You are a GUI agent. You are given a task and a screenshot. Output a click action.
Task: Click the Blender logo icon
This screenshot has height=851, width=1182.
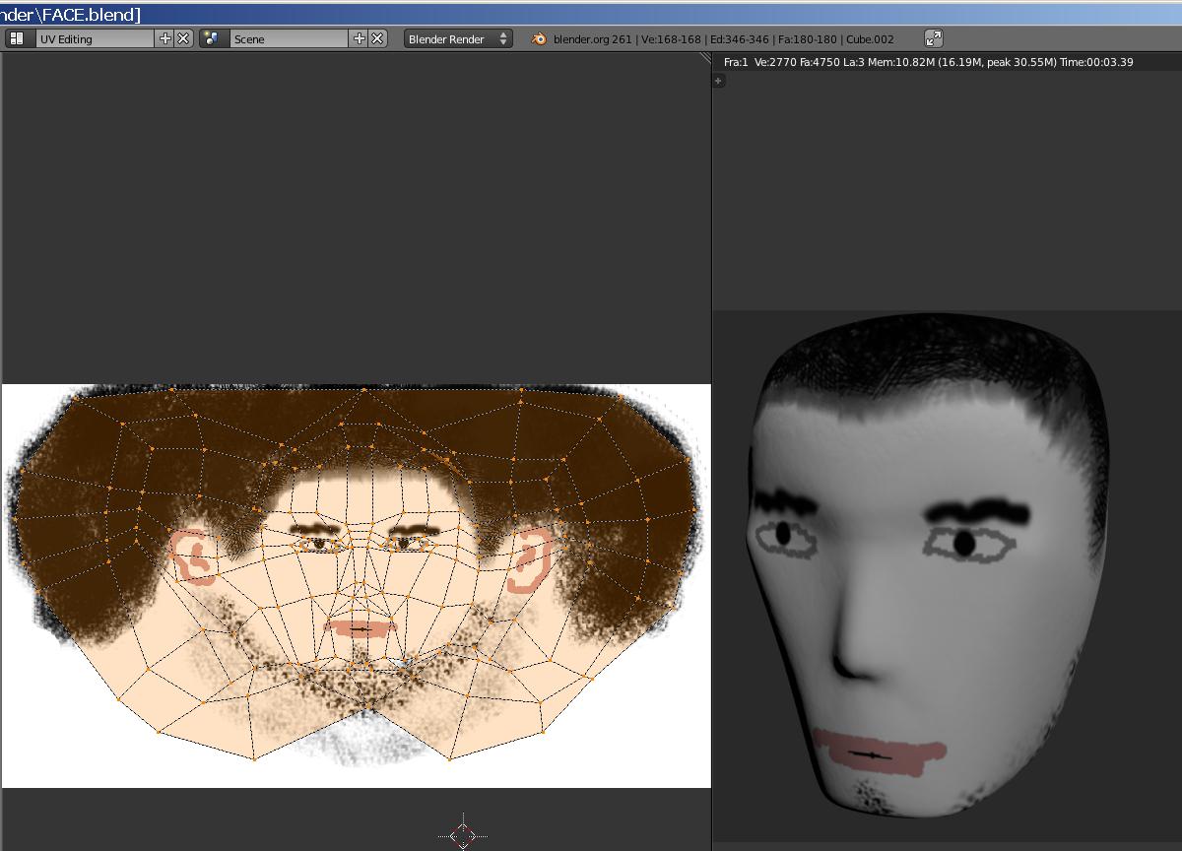[x=539, y=38]
